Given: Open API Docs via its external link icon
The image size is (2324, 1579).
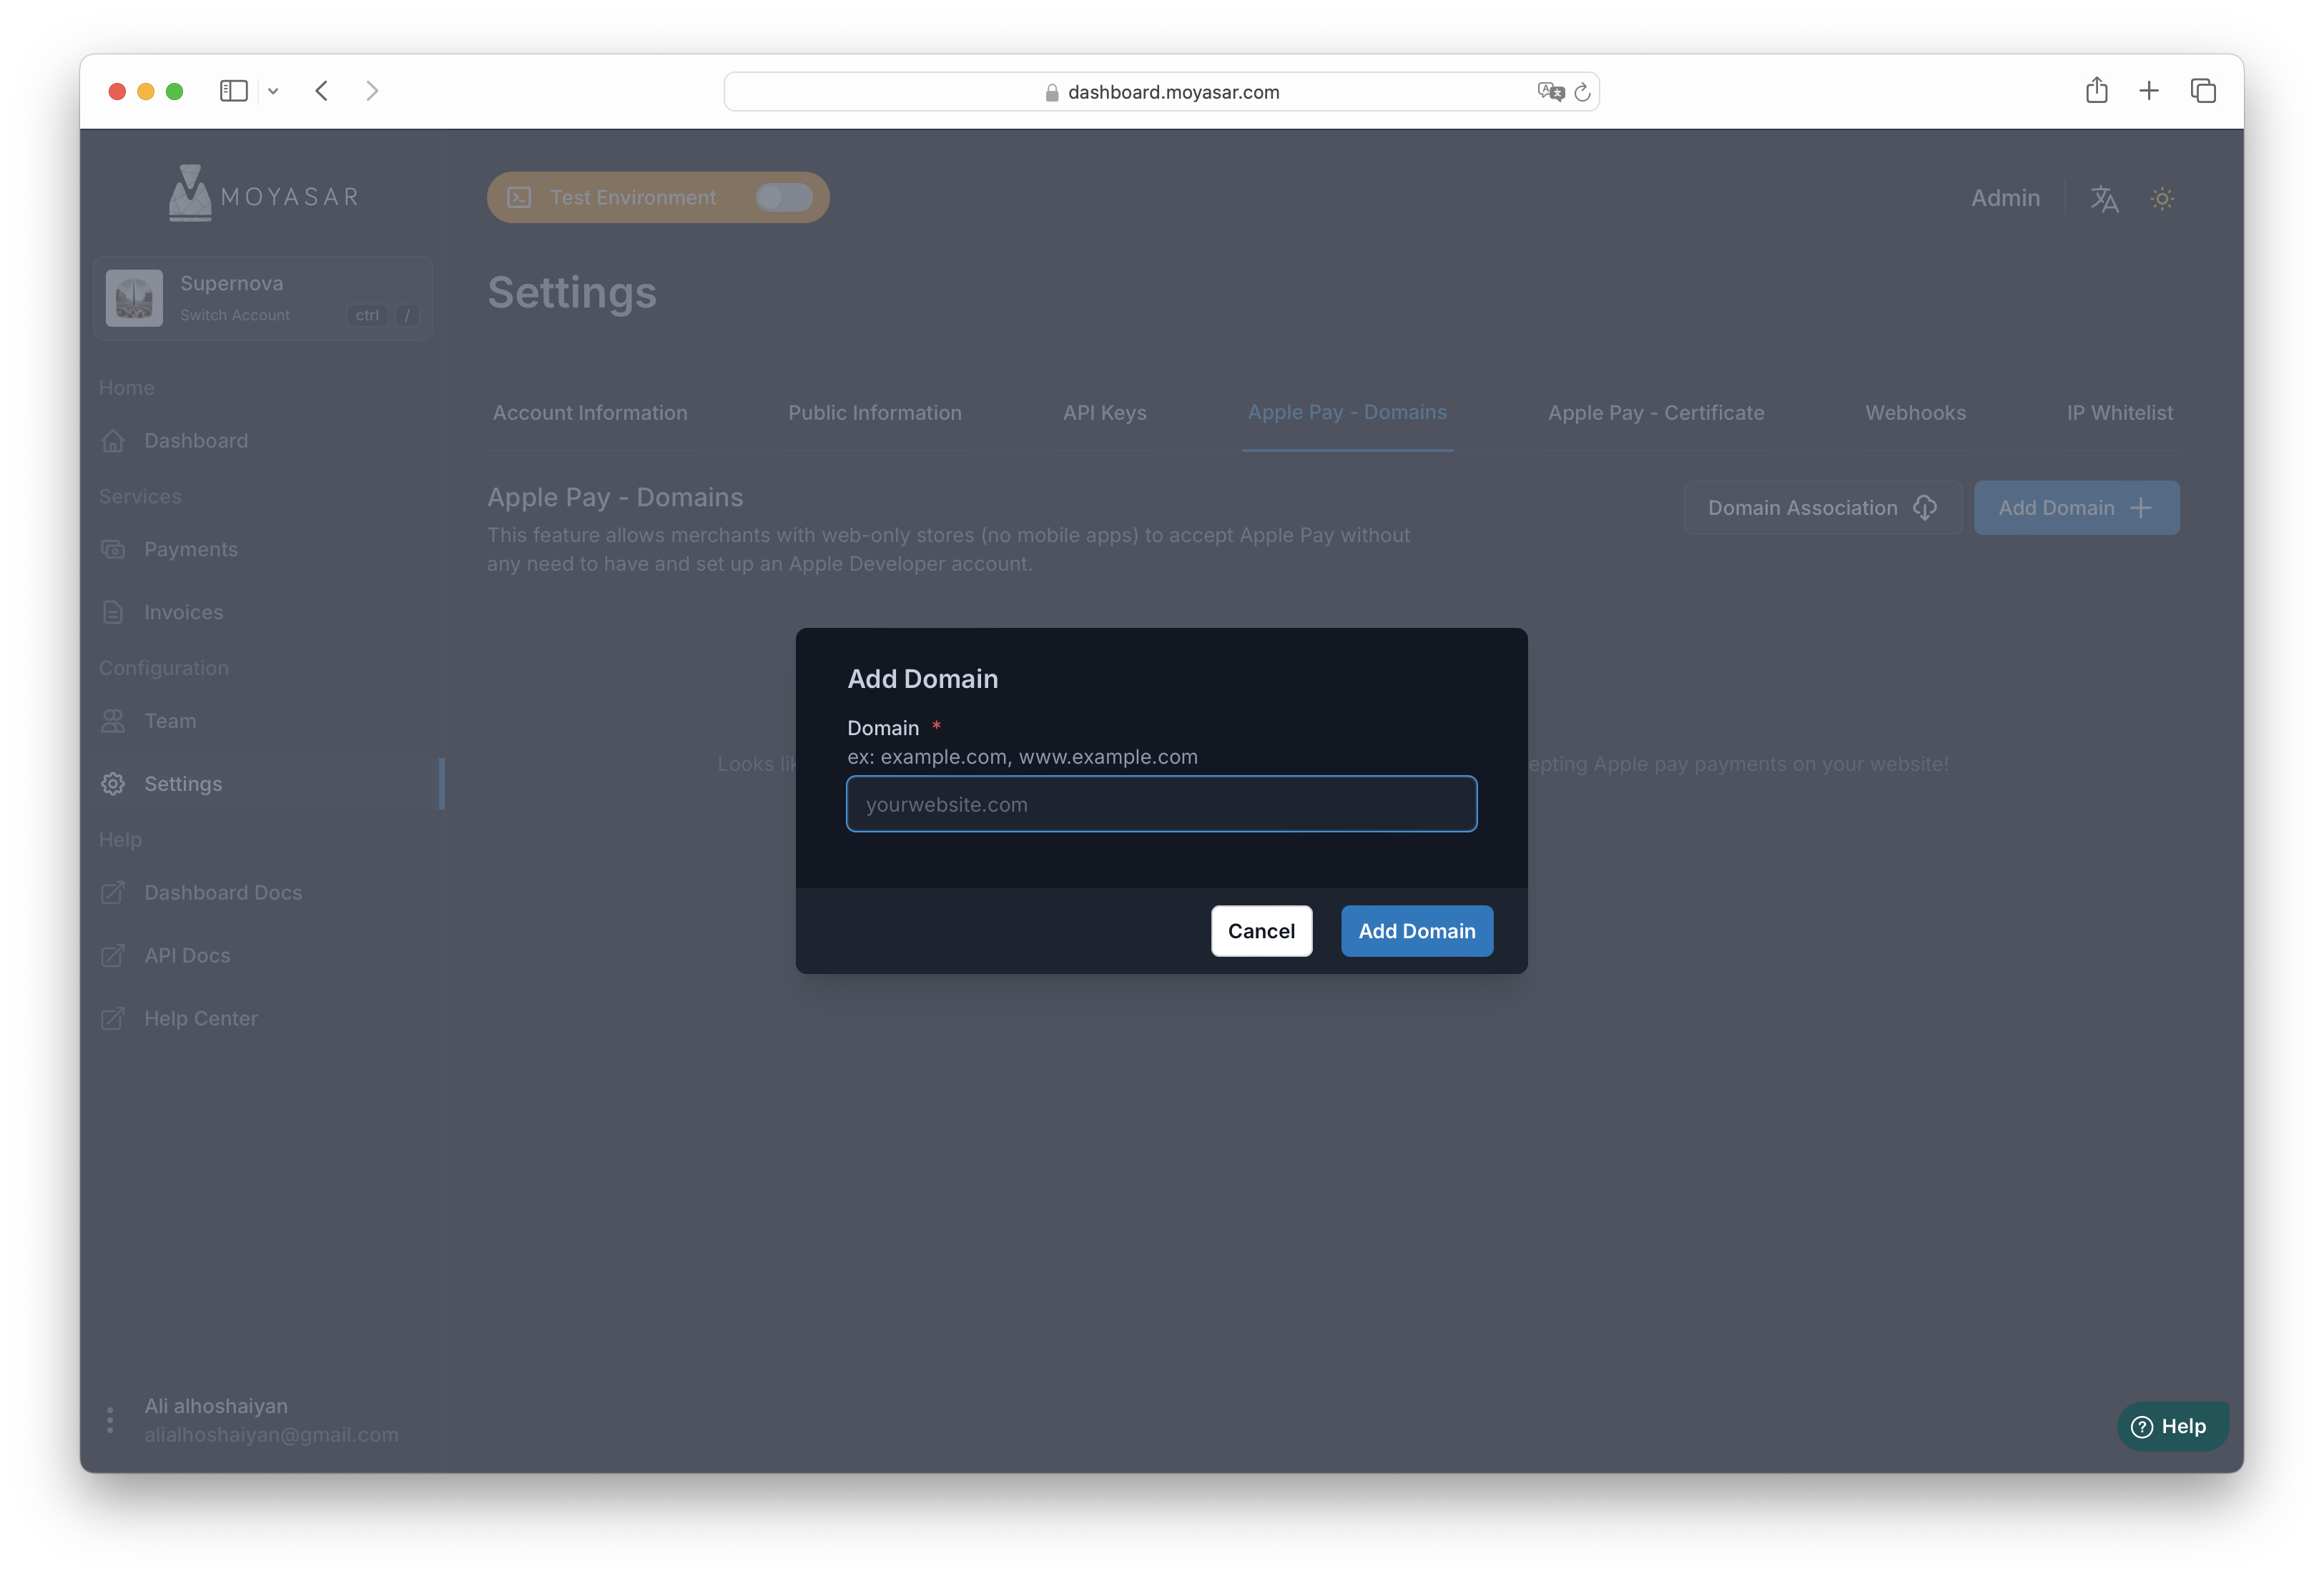Looking at the screenshot, I should 113,955.
